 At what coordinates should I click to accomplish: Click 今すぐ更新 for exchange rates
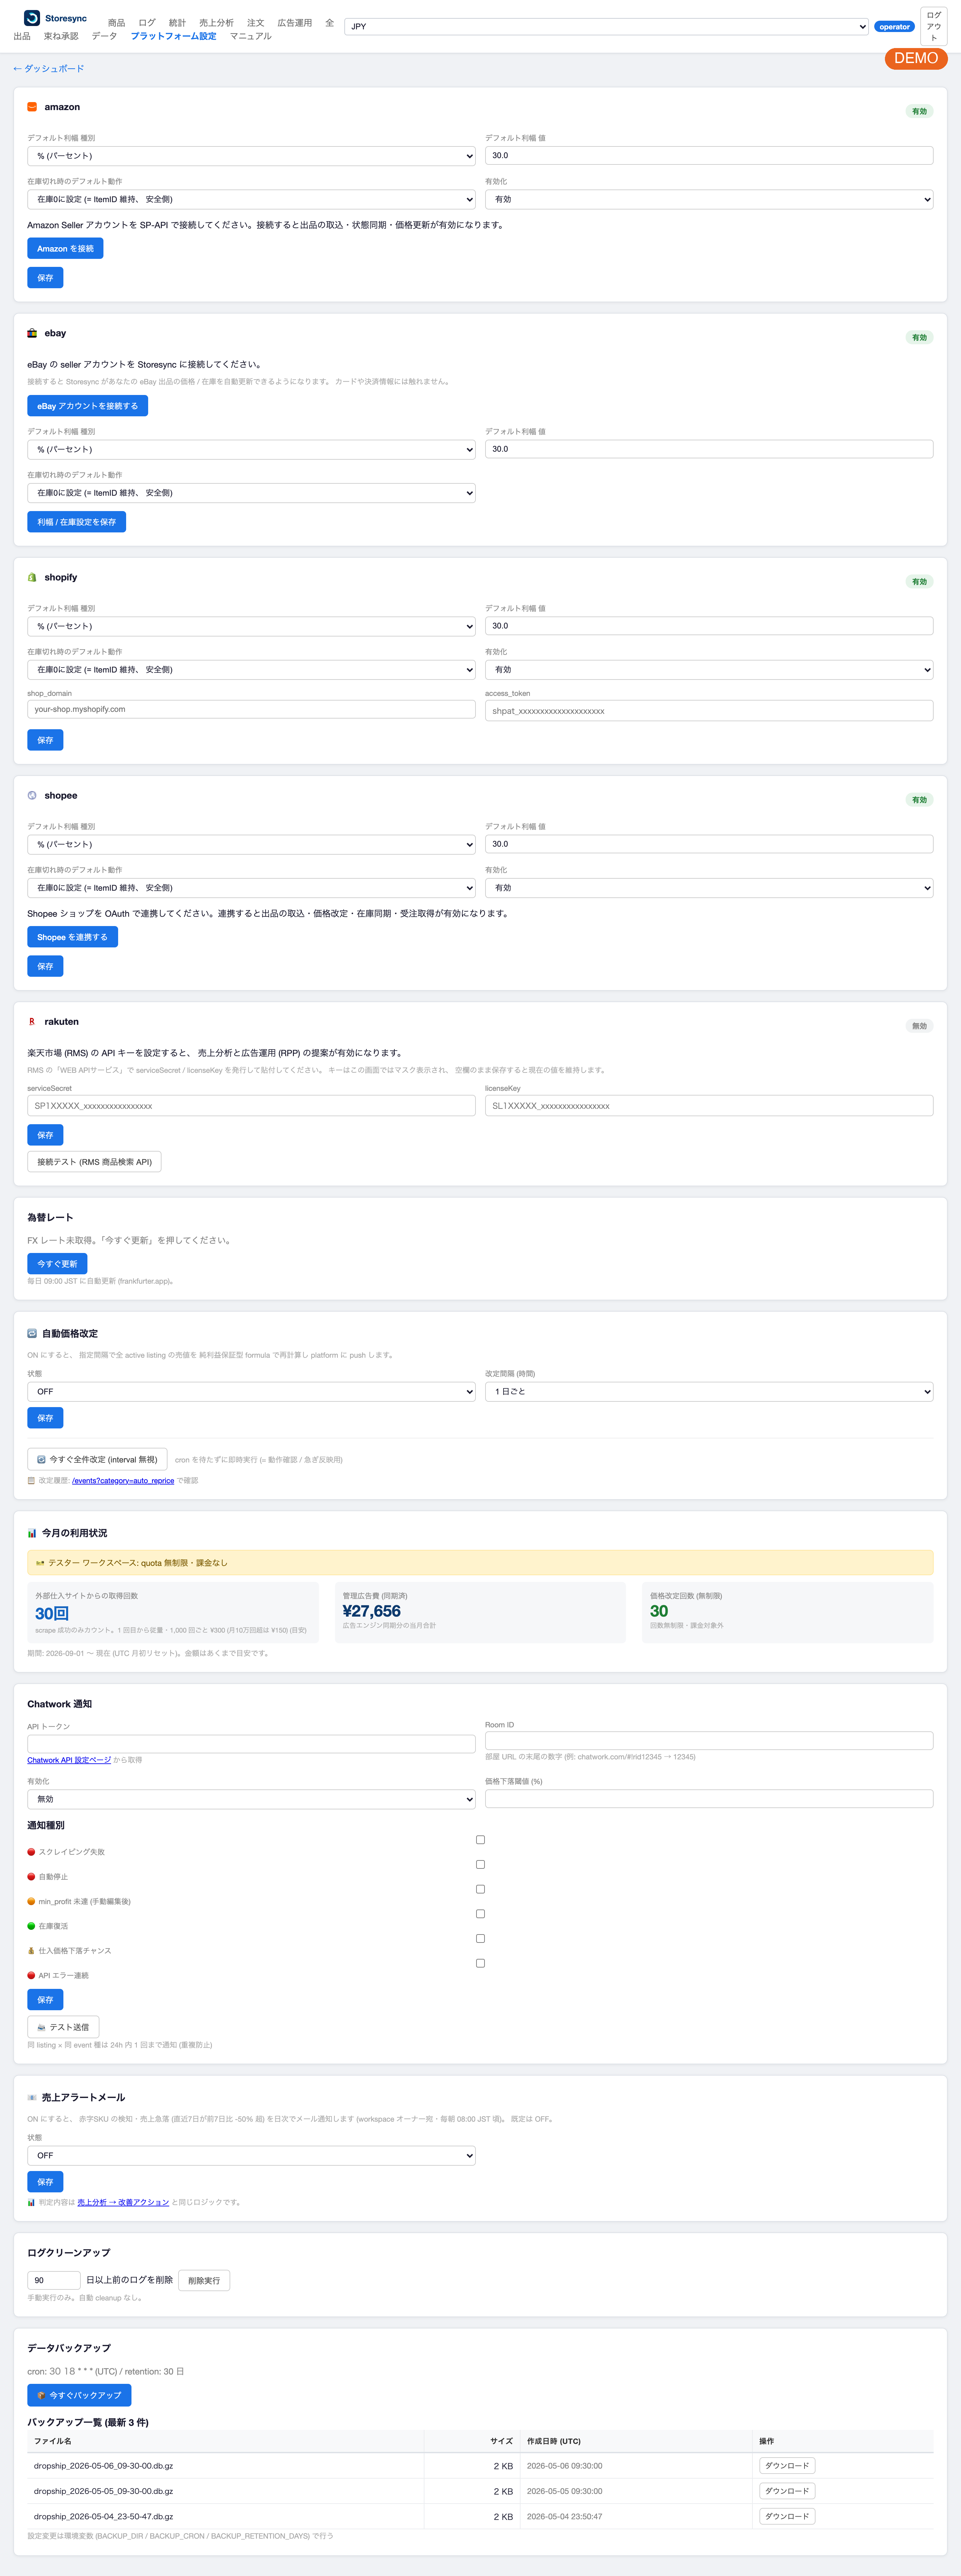point(57,1264)
